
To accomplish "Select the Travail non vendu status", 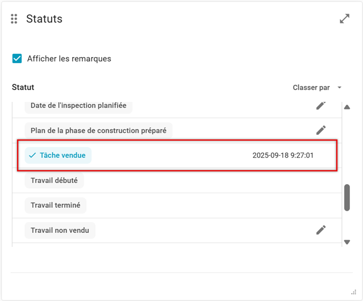I will pos(60,230).
